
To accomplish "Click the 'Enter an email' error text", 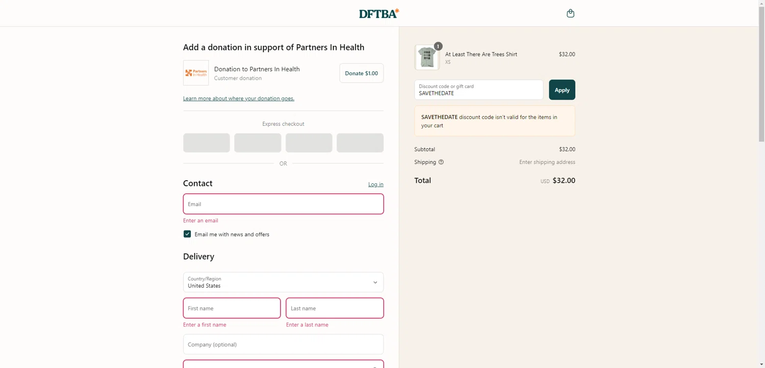I will (200, 220).
